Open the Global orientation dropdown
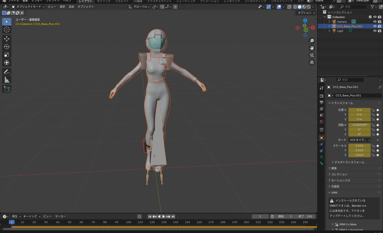The height and width of the screenshot is (233, 383). tap(139, 7)
